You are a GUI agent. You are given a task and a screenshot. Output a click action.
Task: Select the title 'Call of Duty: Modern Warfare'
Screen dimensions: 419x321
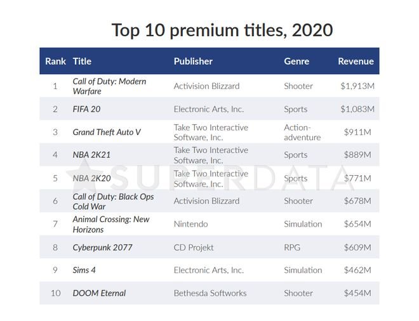109,86
